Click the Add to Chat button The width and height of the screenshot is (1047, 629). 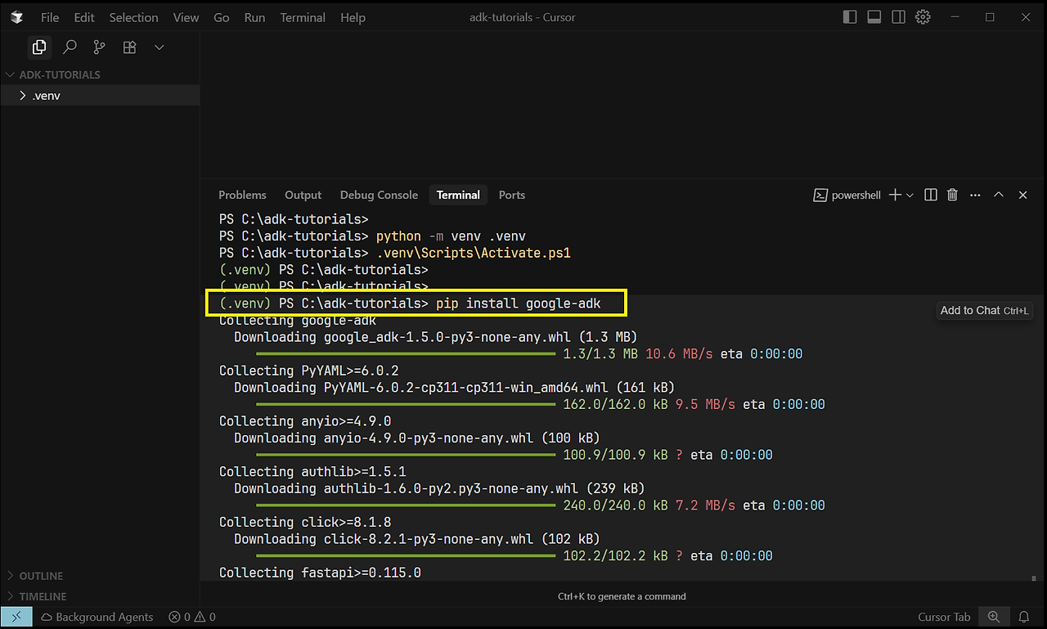pos(985,310)
